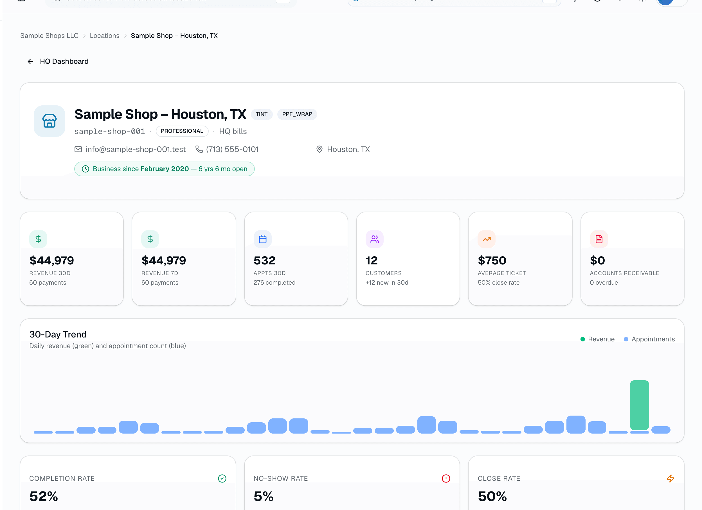Screen dimensions: 702x510
Task: Click the envelope email icon
Action: tap(78, 149)
